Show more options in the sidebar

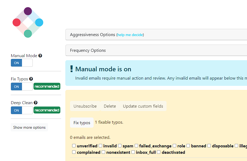(29, 127)
